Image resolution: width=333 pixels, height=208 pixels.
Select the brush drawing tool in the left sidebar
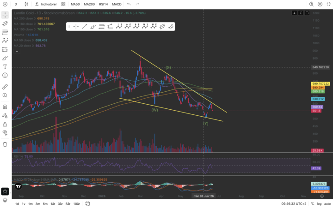click(x=5, y=58)
